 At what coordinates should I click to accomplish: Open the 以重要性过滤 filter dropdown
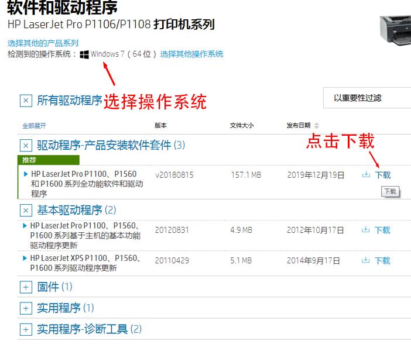click(x=367, y=98)
